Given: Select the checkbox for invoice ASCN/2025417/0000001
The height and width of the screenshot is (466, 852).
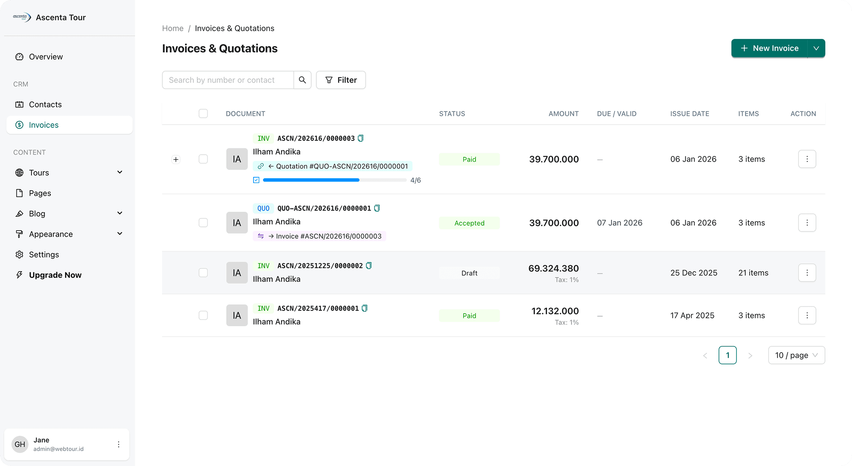Looking at the screenshot, I should point(203,315).
